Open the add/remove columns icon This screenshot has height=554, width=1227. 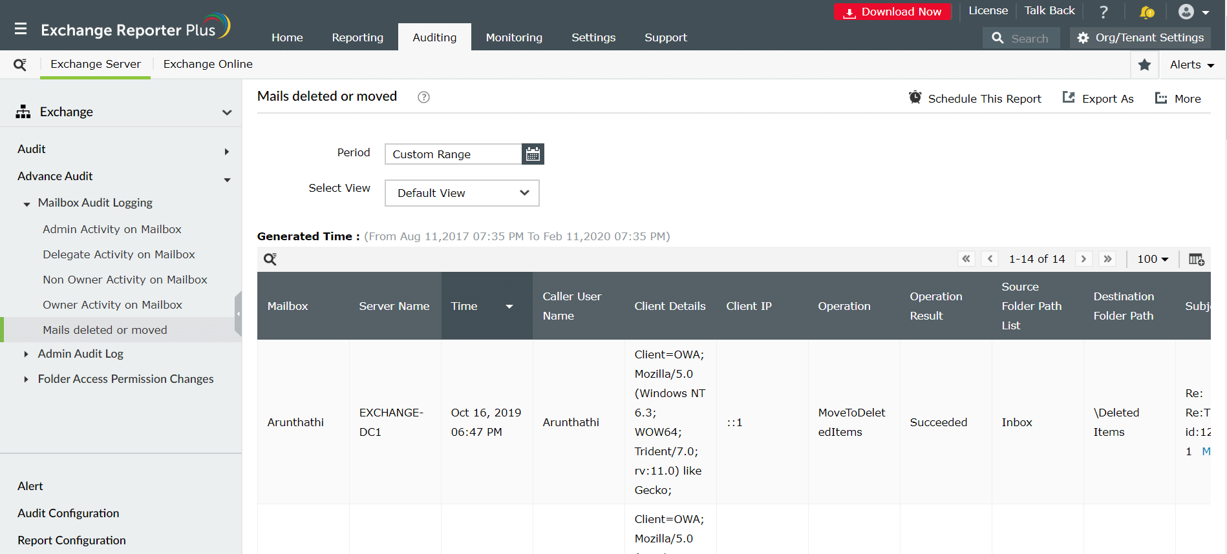[x=1197, y=259]
